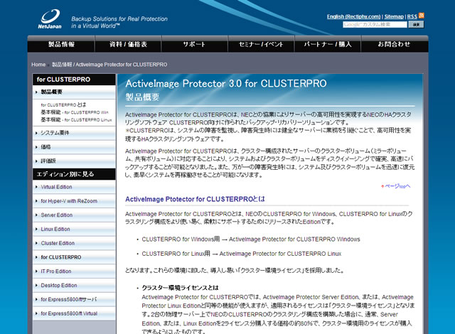The height and width of the screenshot is (334, 455).
Task: Open the 製品情報 menu
Action: [x=61, y=44]
